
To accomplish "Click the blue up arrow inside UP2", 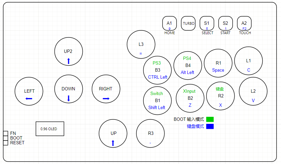I will pyautogui.click(x=68, y=61).
